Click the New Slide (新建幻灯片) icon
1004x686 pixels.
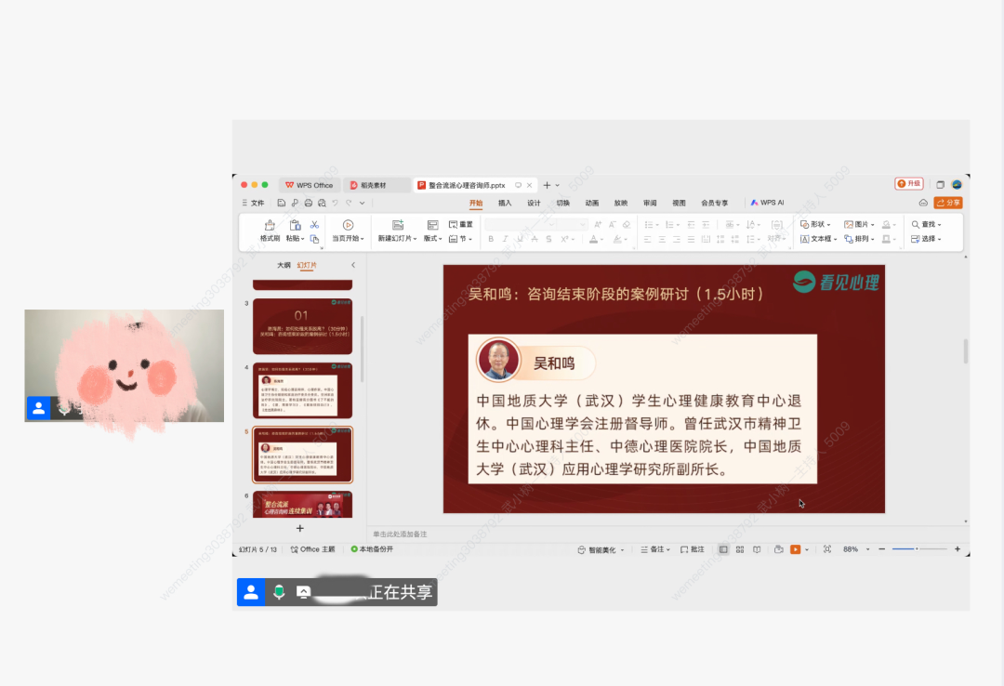(398, 225)
